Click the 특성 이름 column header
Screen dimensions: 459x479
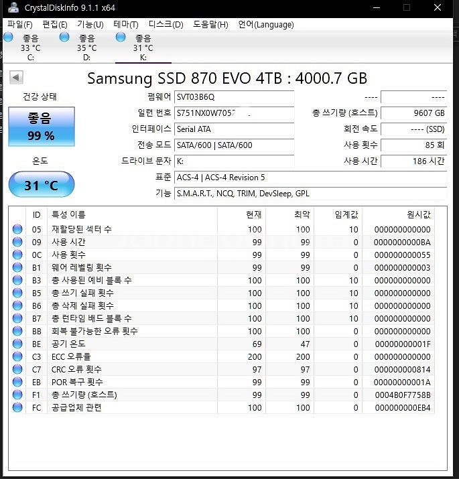[x=132, y=215]
